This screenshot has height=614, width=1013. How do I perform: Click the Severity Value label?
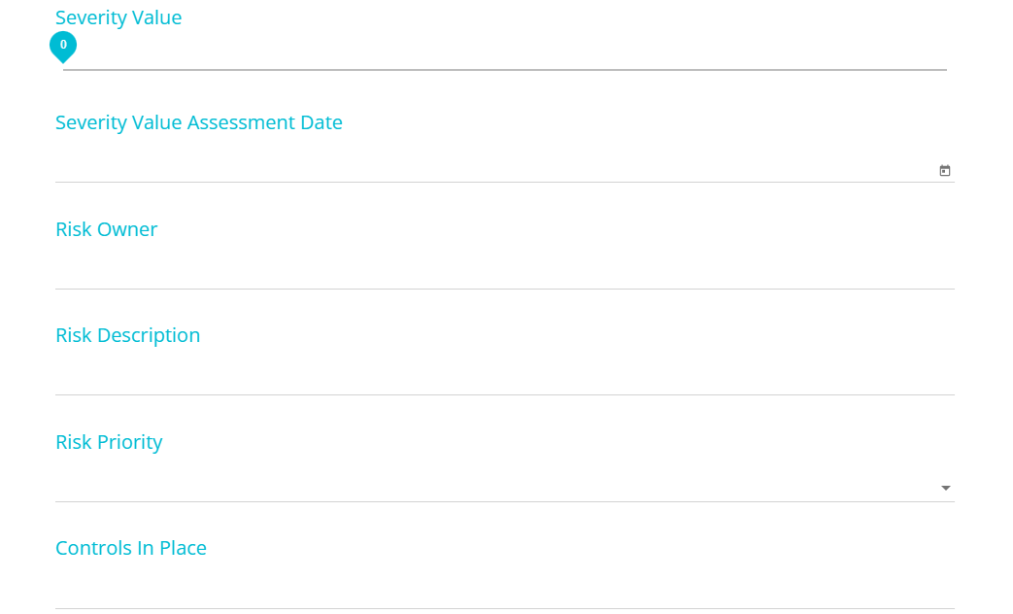pos(118,17)
